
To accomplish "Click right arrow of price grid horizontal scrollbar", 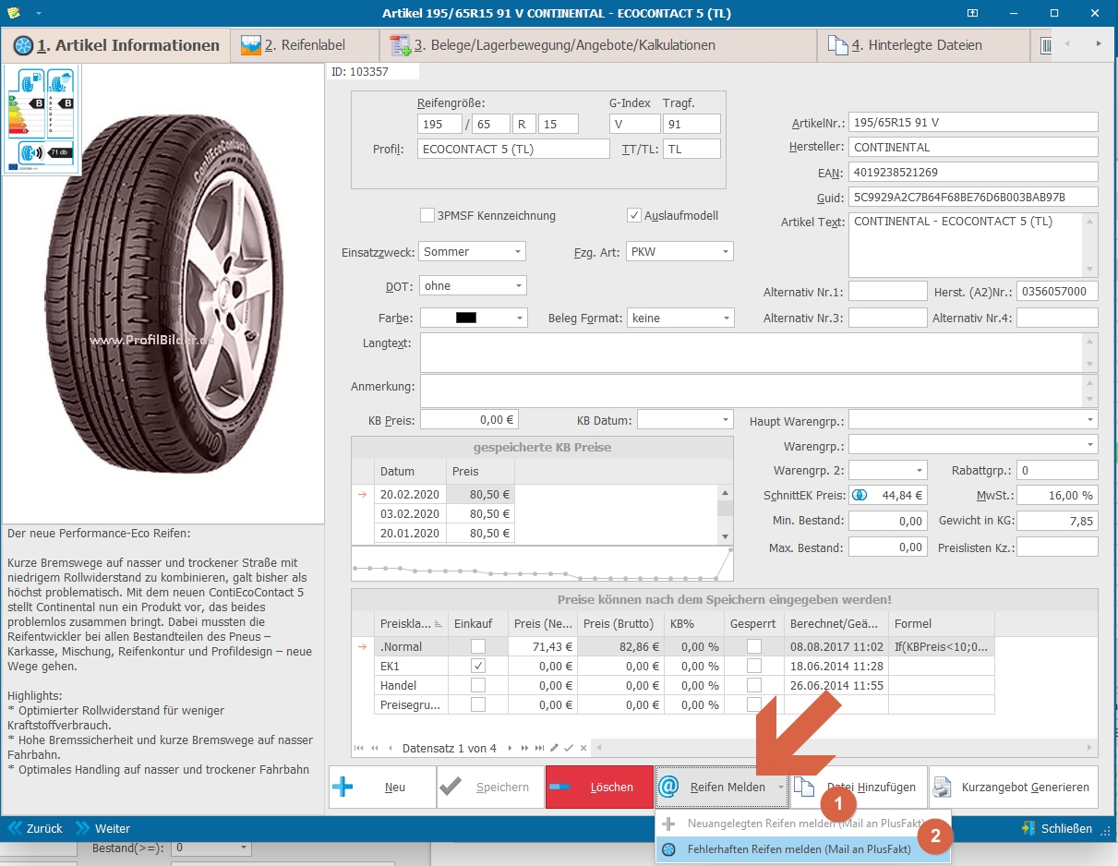I will [1091, 748].
